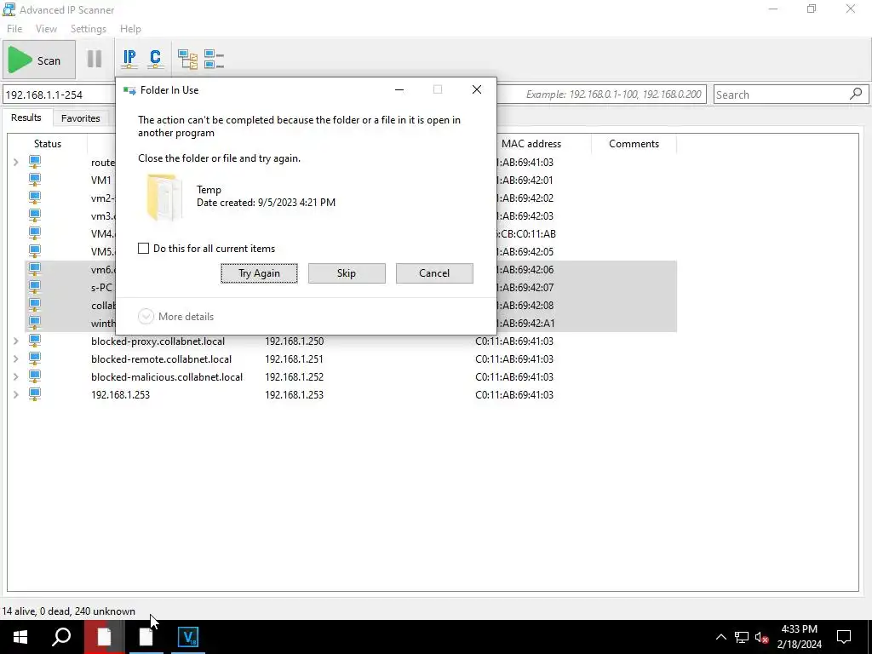
Task: Click the network status tray icon
Action: tap(742, 637)
